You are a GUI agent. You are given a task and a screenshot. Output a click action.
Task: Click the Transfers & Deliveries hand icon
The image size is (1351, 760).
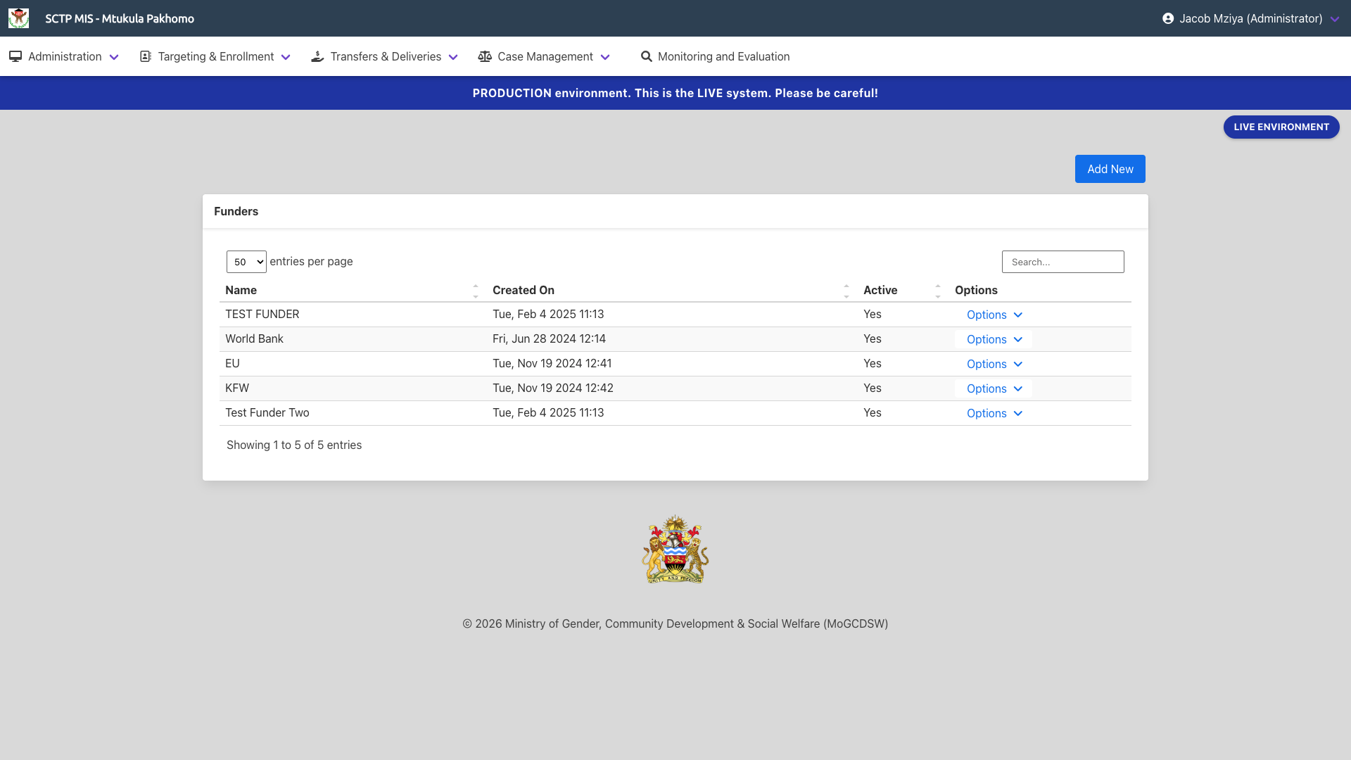click(317, 56)
